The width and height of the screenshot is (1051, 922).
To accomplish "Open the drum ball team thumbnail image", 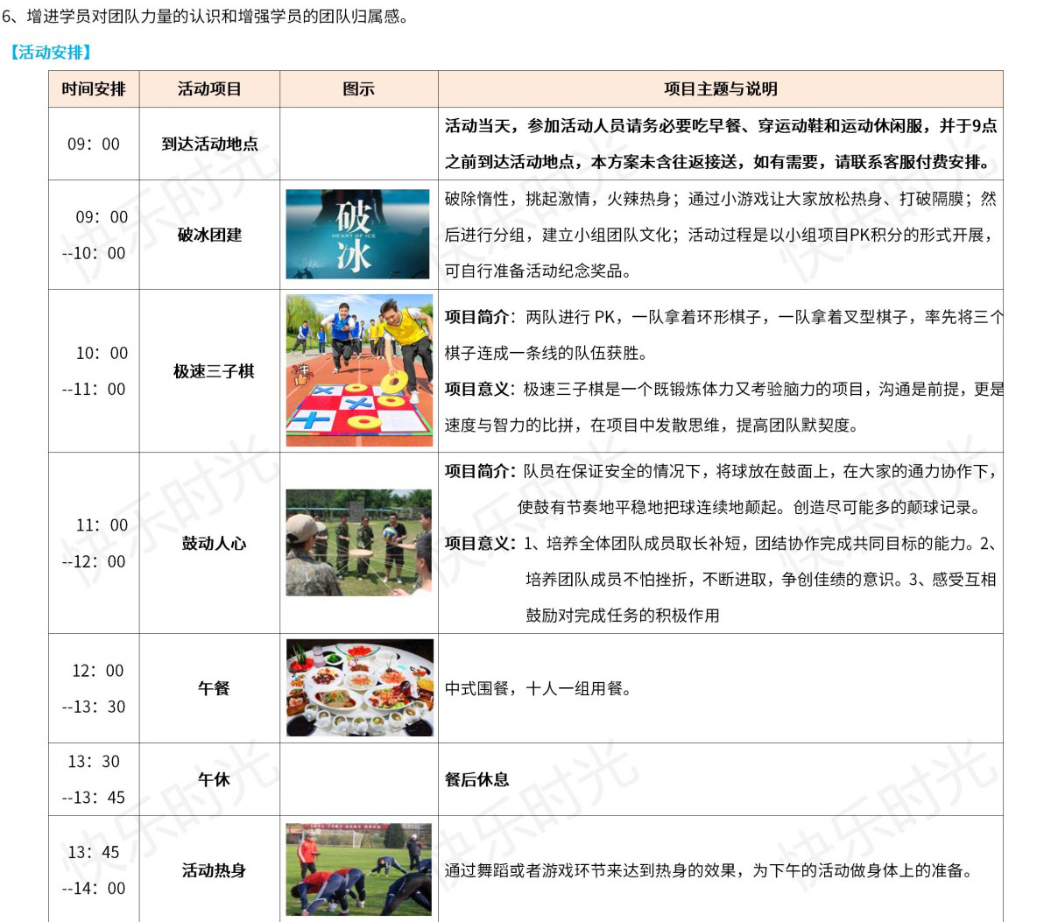I will point(358,543).
